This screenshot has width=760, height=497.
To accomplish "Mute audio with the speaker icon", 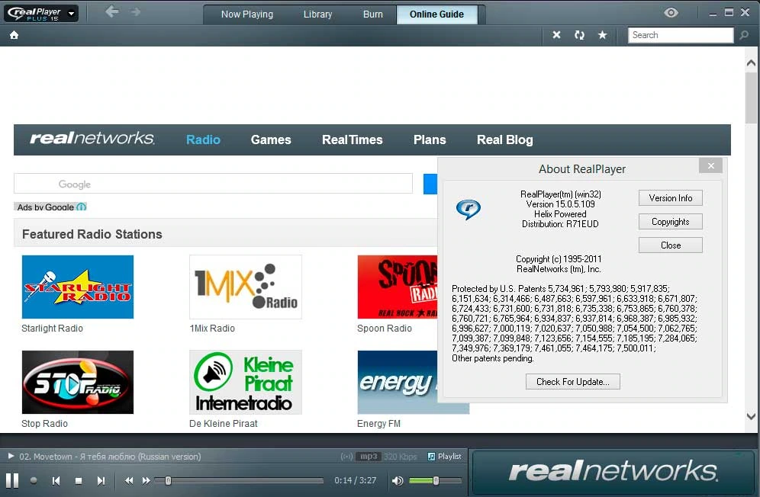I will [x=398, y=480].
